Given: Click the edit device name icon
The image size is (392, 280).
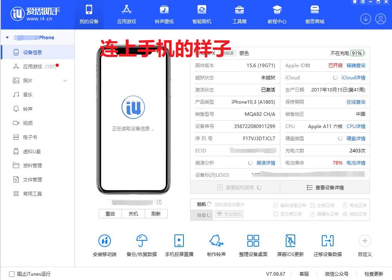Looking at the screenshot, I should [159, 202].
